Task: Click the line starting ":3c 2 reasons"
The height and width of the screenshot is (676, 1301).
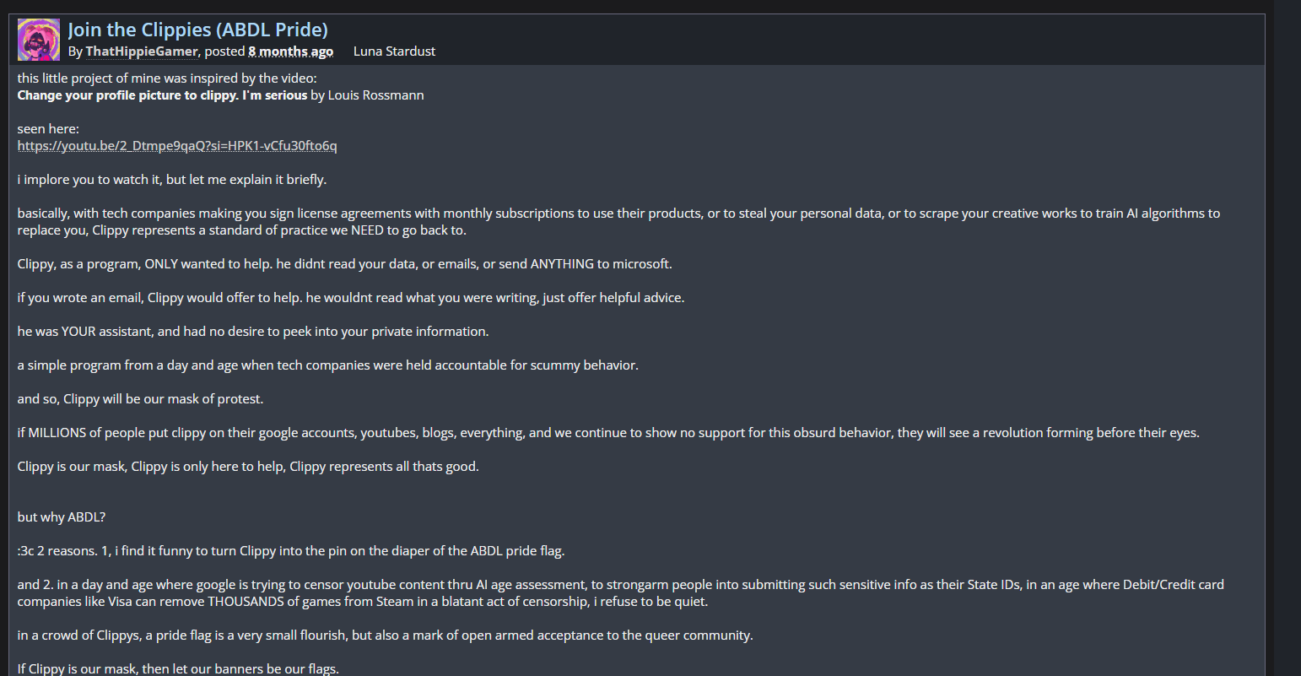Action: point(290,551)
